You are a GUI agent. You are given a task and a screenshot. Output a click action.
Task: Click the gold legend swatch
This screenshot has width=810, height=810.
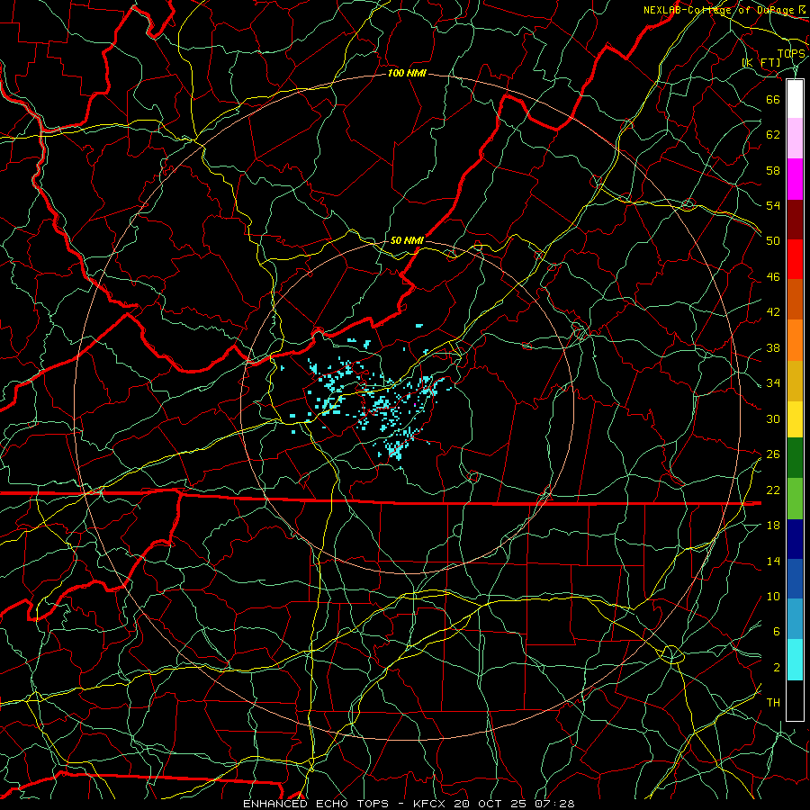pyautogui.click(x=795, y=381)
